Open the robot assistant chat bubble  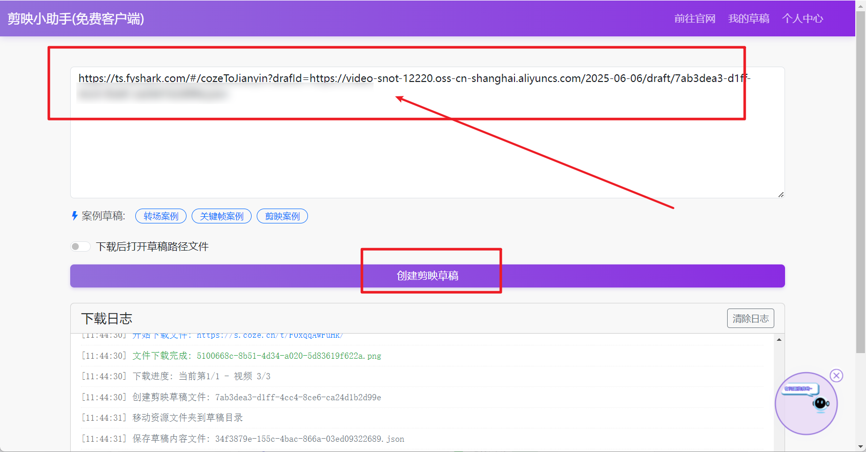click(x=806, y=404)
